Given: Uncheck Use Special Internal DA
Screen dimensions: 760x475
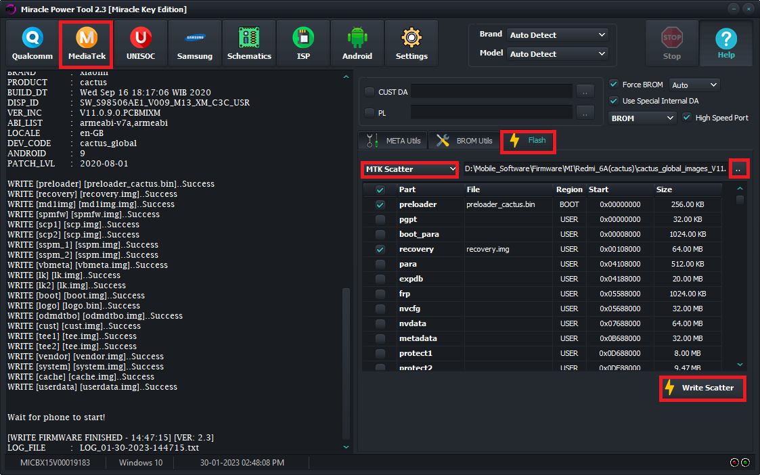Looking at the screenshot, I should tap(614, 101).
